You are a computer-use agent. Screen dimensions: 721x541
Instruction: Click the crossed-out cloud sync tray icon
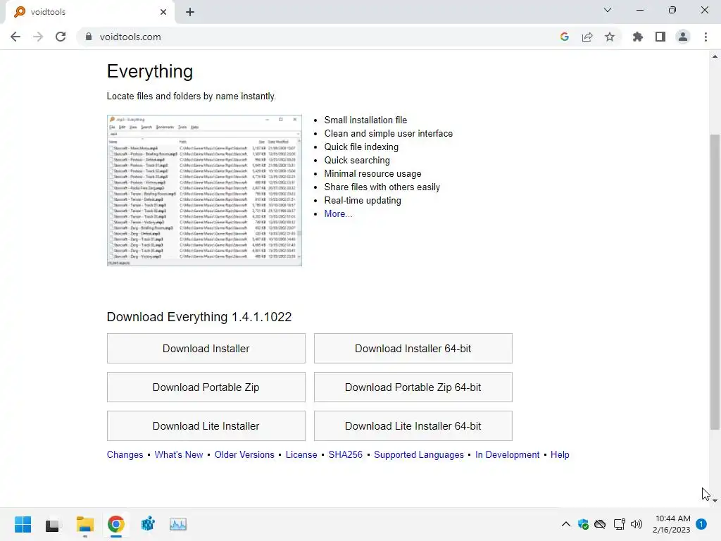coord(600,524)
